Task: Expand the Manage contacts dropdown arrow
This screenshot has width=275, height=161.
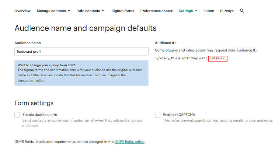Action: pyautogui.click(x=69, y=11)
